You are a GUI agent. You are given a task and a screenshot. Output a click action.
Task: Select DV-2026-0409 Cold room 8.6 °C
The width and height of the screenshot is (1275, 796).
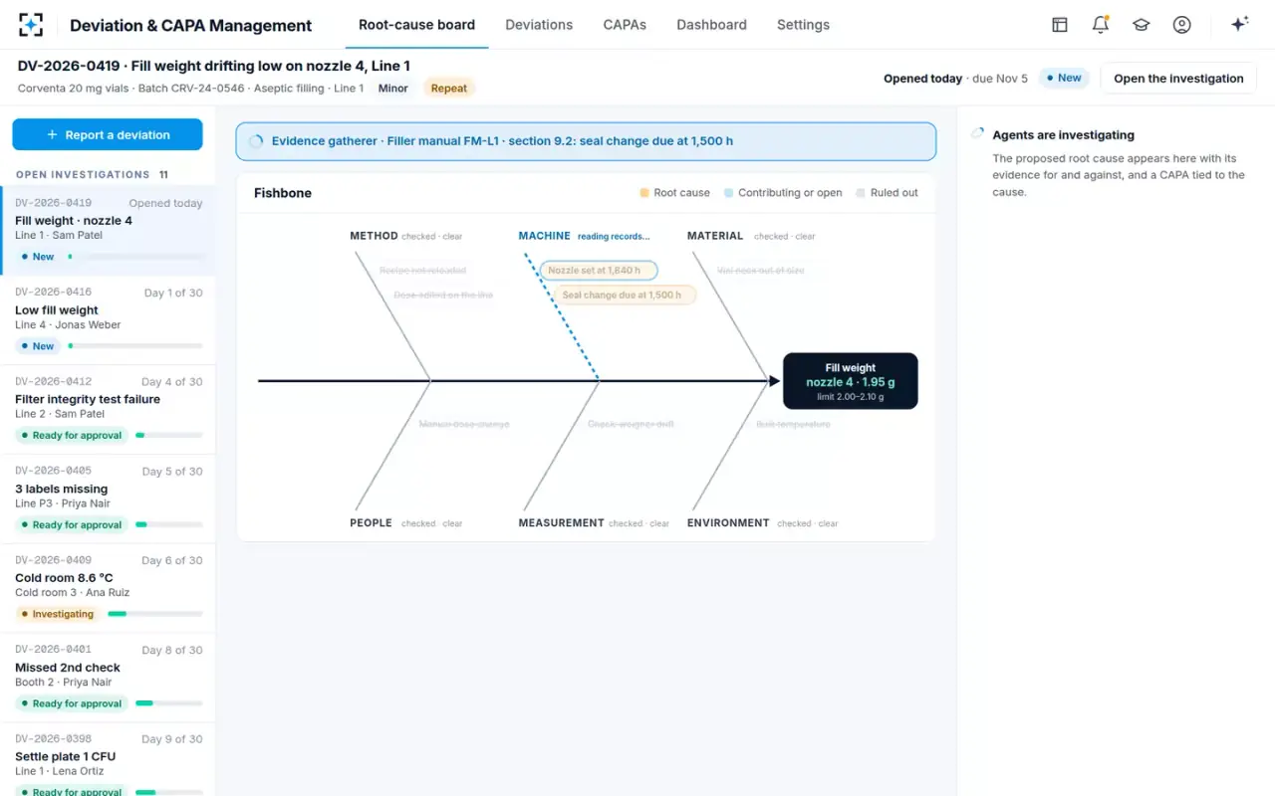pyautogui.click(x=108, y=588)
